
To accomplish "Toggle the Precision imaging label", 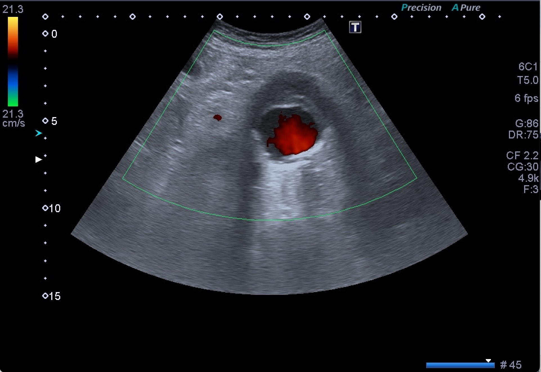I will pyautogui.click(x=421, y=8).
